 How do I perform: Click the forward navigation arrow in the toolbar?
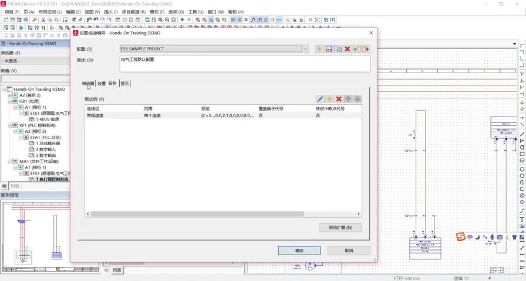[x=189, y=20]
